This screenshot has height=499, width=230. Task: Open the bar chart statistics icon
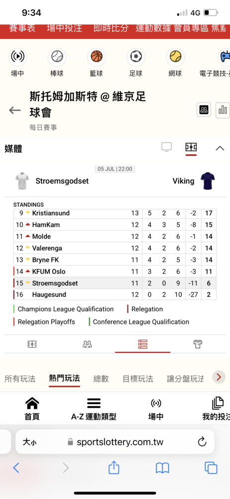click(223, 110)
